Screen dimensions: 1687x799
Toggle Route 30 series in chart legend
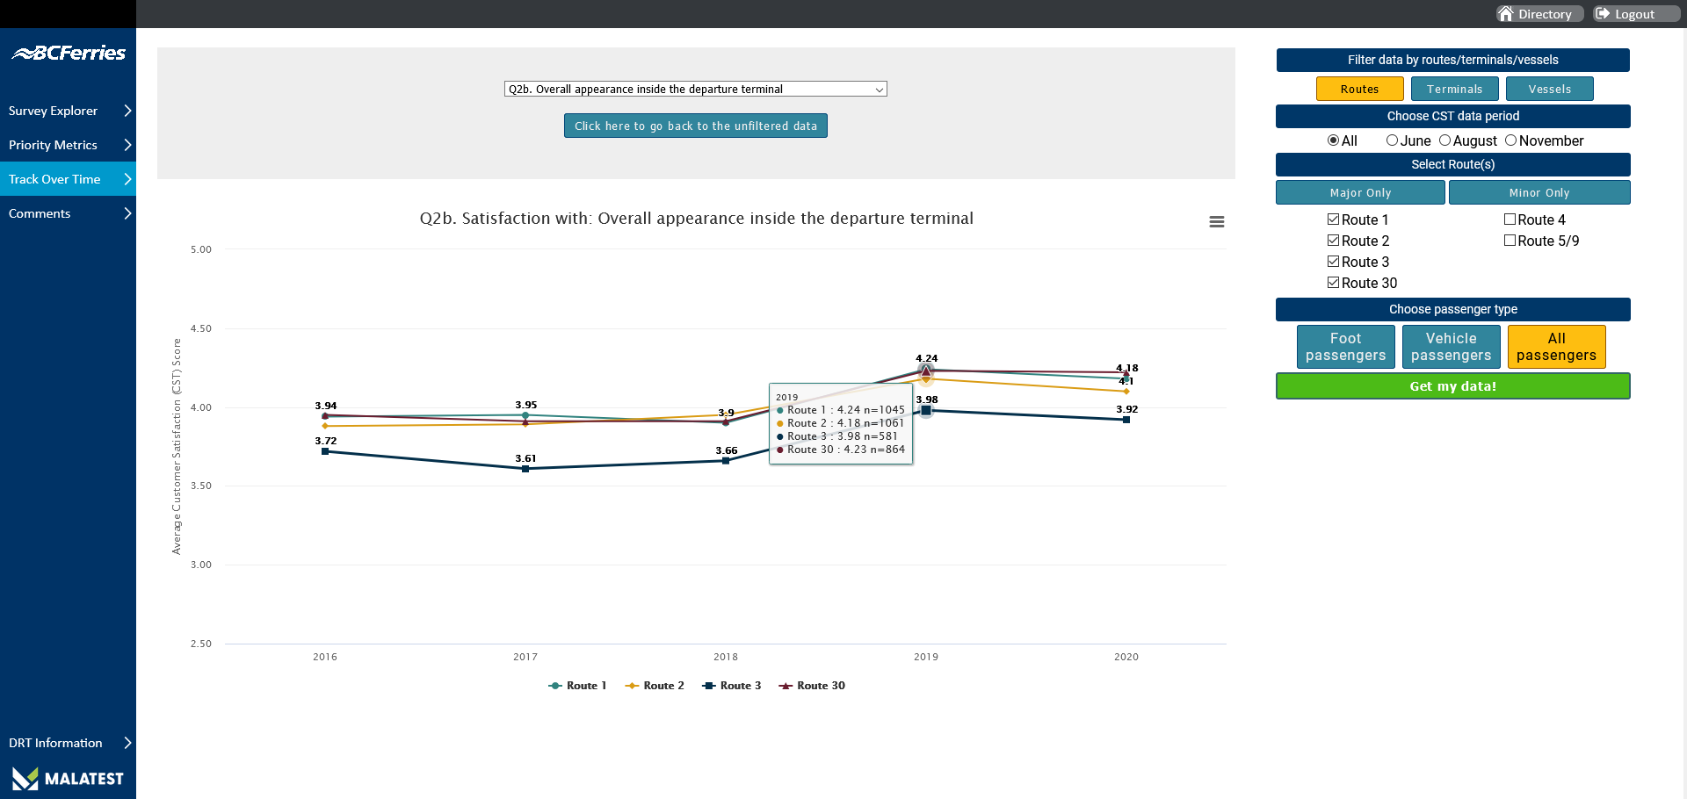[812, 686]
